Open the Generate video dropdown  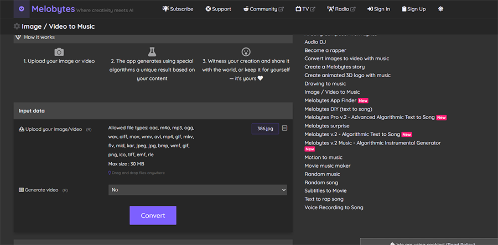198,190
